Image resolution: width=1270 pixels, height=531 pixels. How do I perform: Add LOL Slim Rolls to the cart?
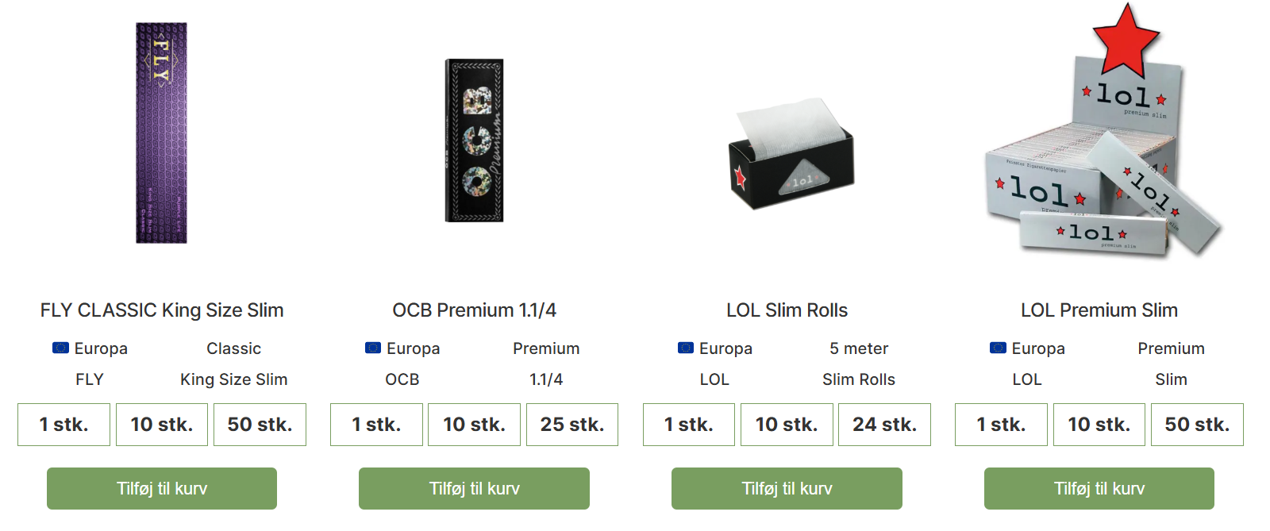[787, 488]
